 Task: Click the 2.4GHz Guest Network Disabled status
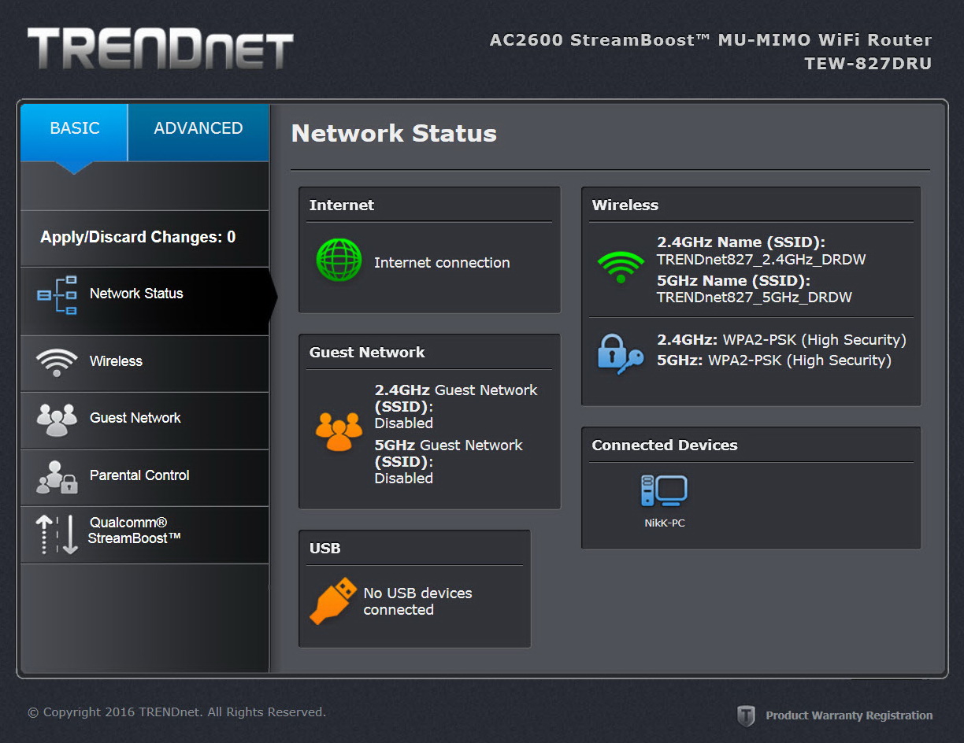pyautogui.click(x=403, y=423)
